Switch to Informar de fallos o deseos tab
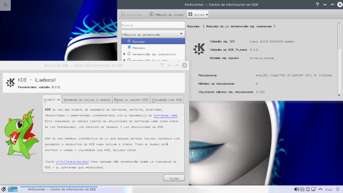 [x=87, y=100]
